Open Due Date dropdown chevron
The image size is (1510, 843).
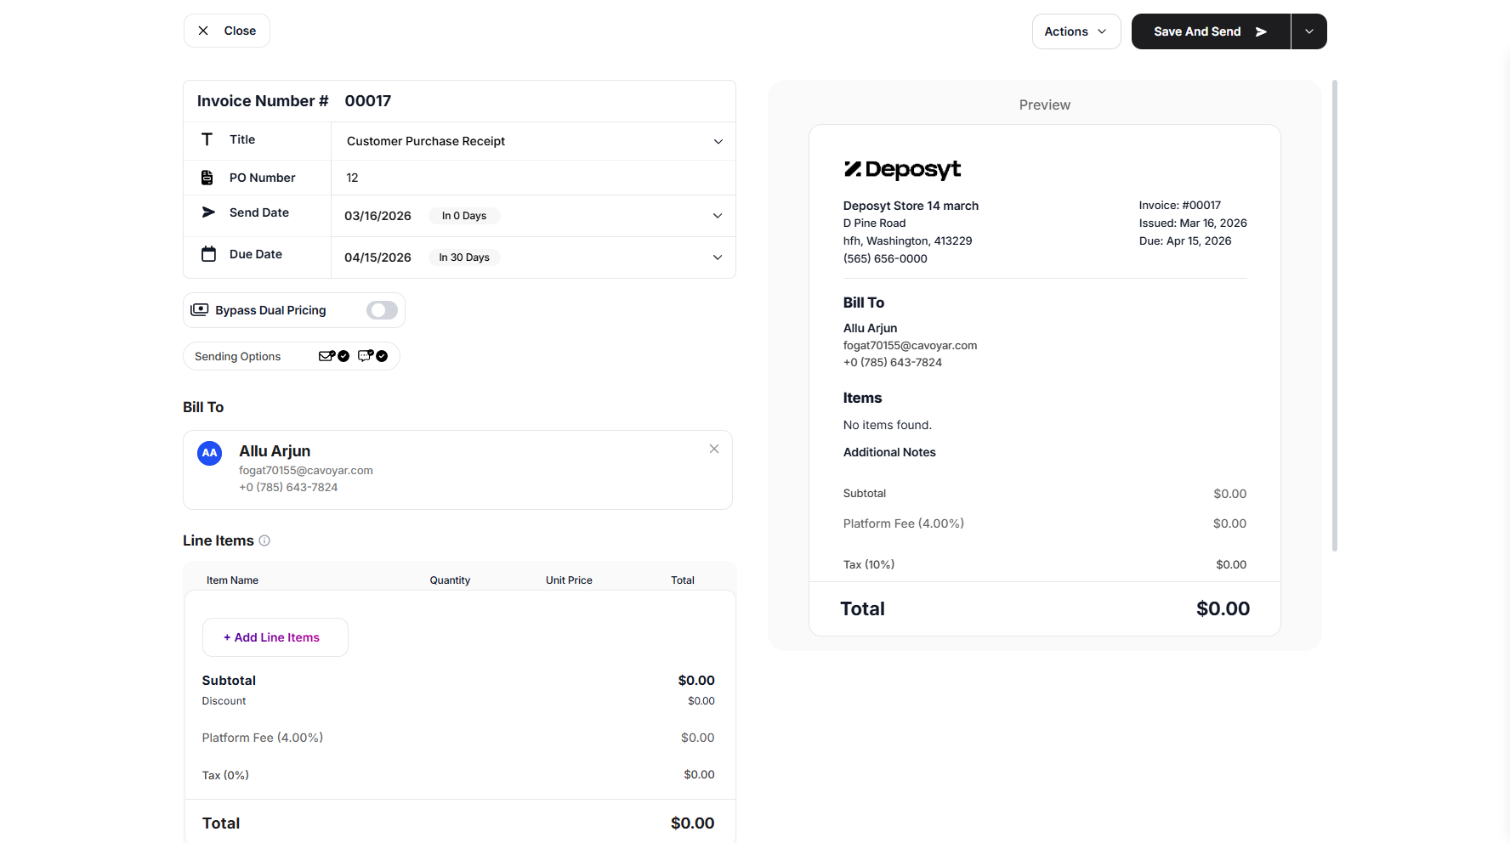(718, 257)
